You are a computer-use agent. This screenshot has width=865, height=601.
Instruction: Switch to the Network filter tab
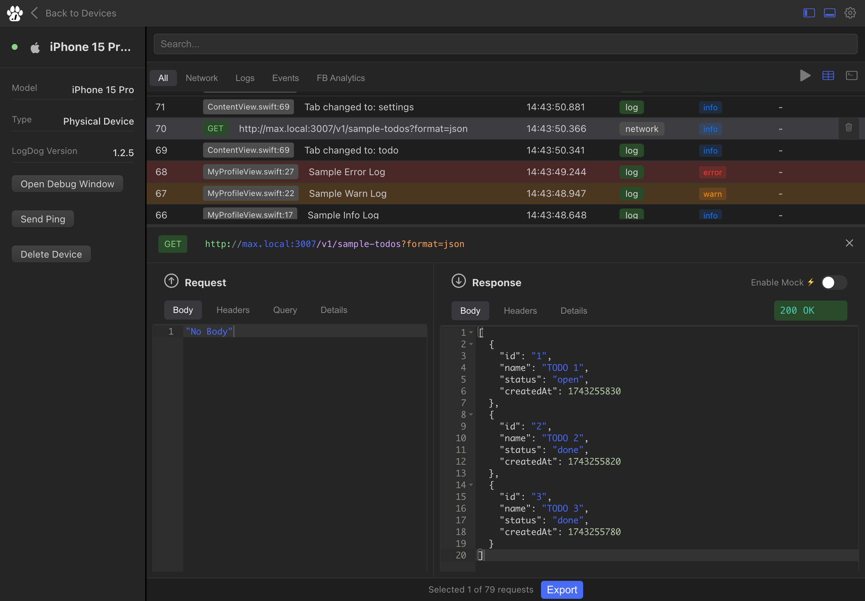[x=202, y=78]
